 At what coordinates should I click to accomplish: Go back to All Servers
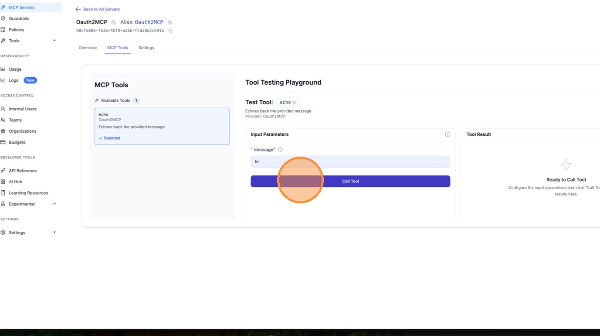(98, 9)
